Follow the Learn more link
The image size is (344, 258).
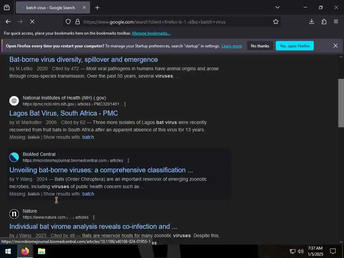[232, 46]
